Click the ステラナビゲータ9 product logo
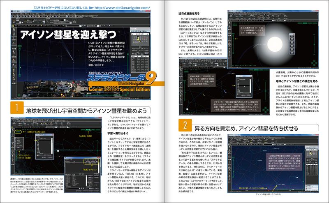 coord(122,78)
